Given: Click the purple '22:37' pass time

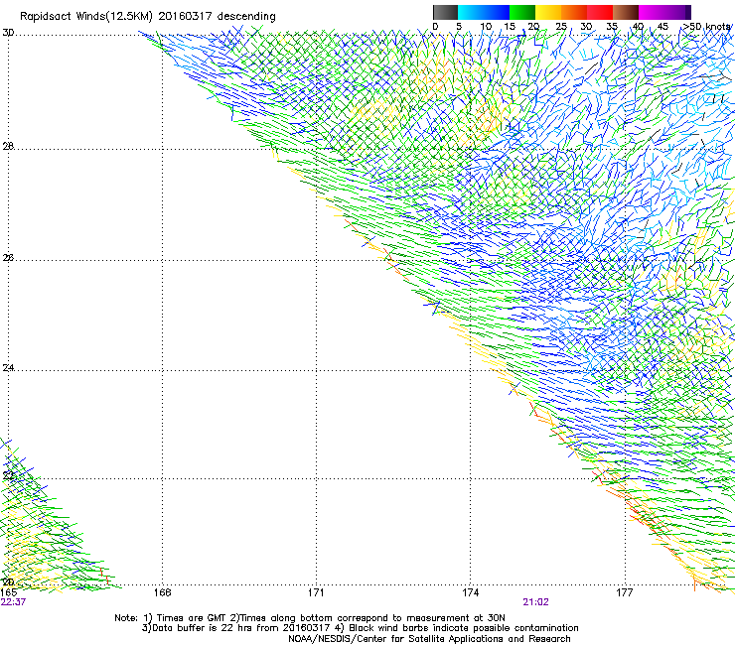Looking at the screenshot, I should tap(13, 602).
